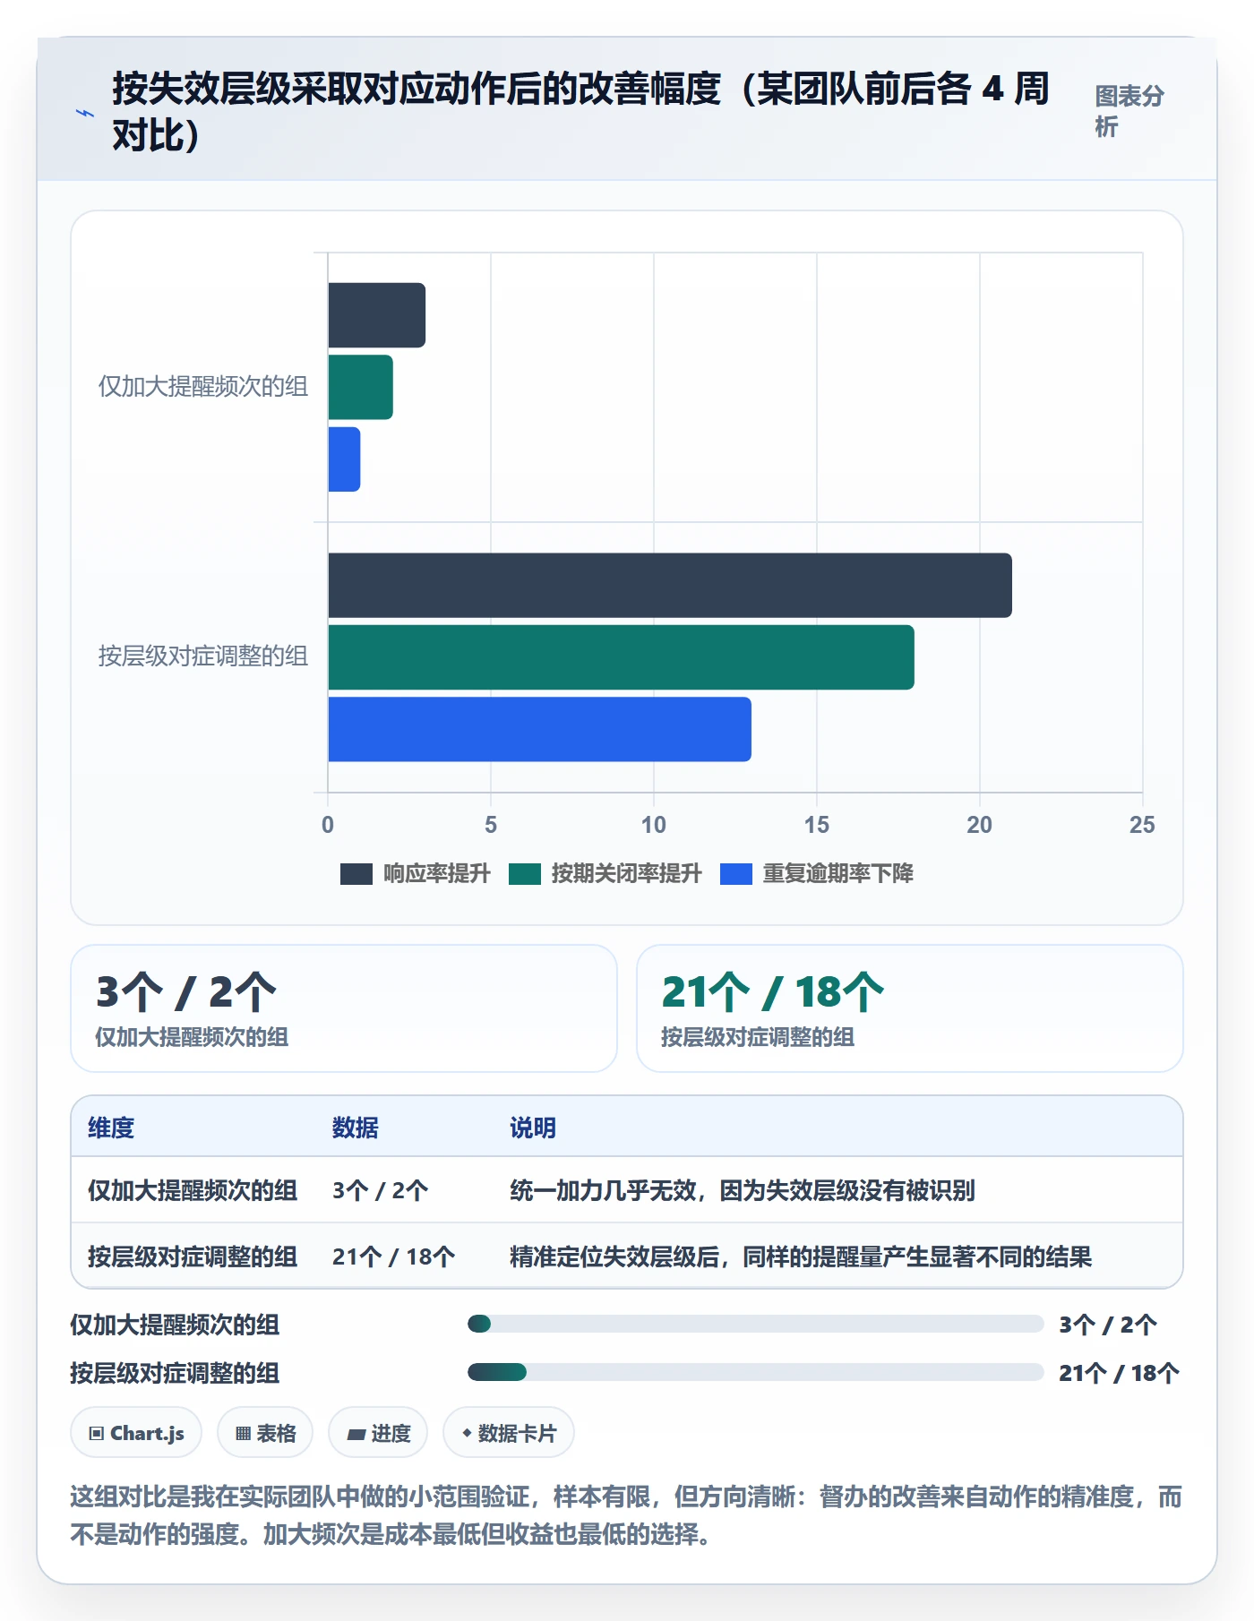Click the lightning bolt icon beside the title
This screenshot has height=1621, width=1254.
click(x=85, y=114)
